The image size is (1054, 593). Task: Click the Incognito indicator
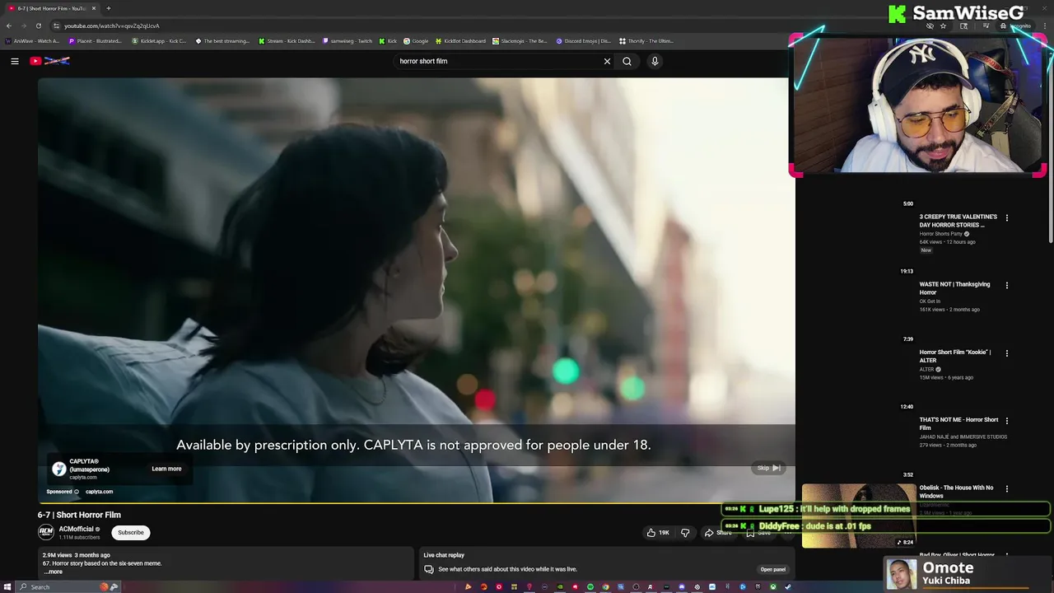1017,26
